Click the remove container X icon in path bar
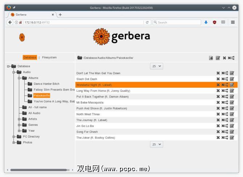The height and width of the screenshot is (177, 243). point(224,58)
